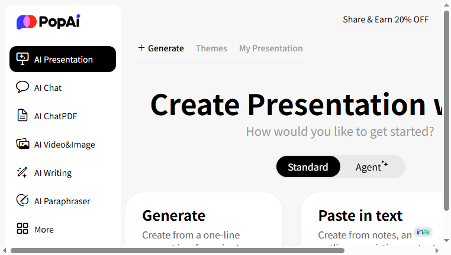Screen dimensions: 451x255
Task: Open the AI Paraphraser icon
Action: coord(22,201)
